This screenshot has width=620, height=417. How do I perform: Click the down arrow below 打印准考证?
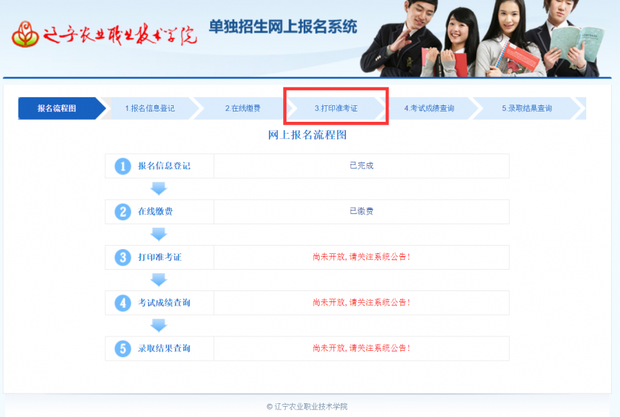pyautogui.click(x=158, y=279)
